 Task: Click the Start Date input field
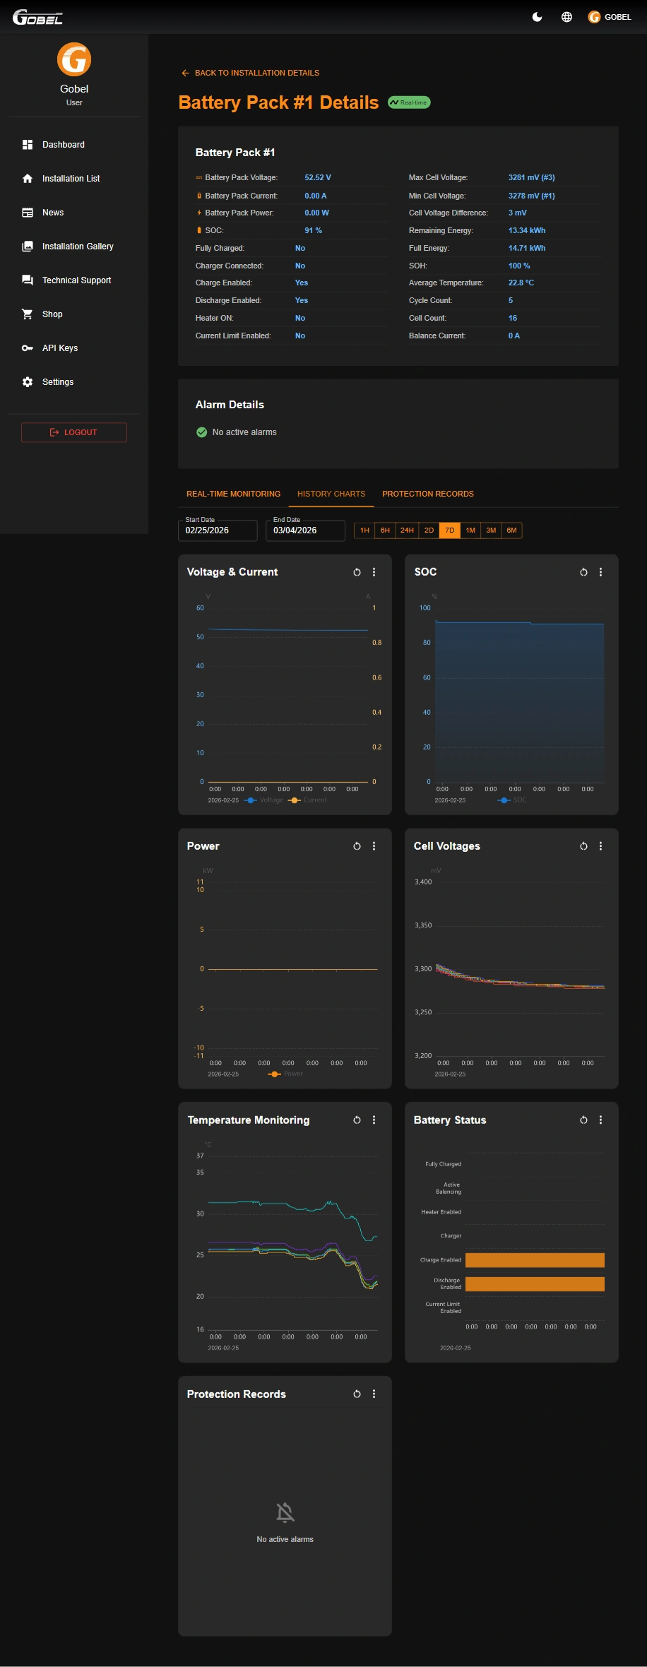[x=218, y=530]
